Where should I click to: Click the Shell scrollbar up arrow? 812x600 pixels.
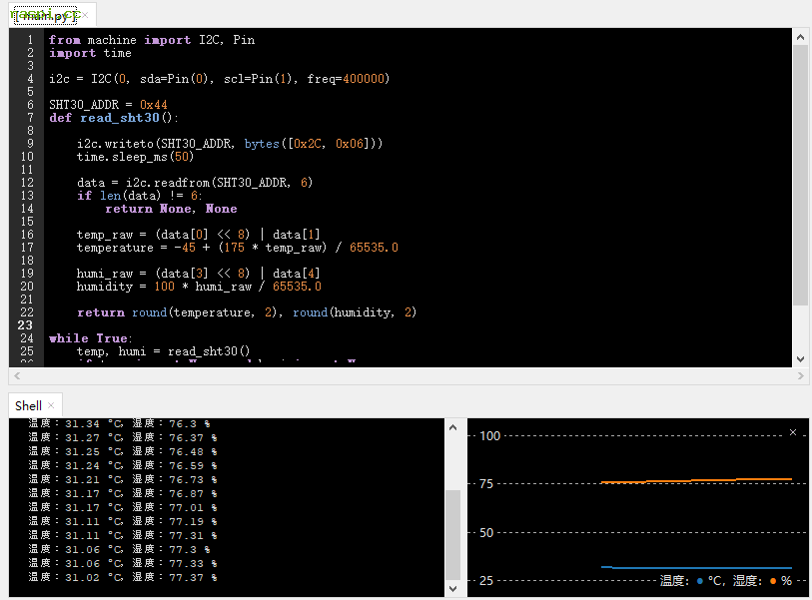pos(453,427)
